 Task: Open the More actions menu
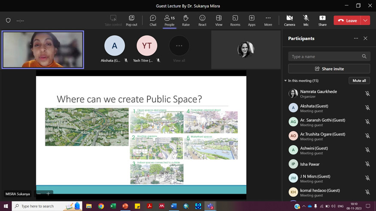coord(268,20)
